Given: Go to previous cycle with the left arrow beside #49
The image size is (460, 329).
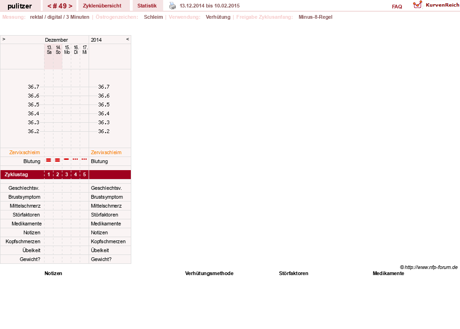Looking at the screenshot, I should click(49, 6).
